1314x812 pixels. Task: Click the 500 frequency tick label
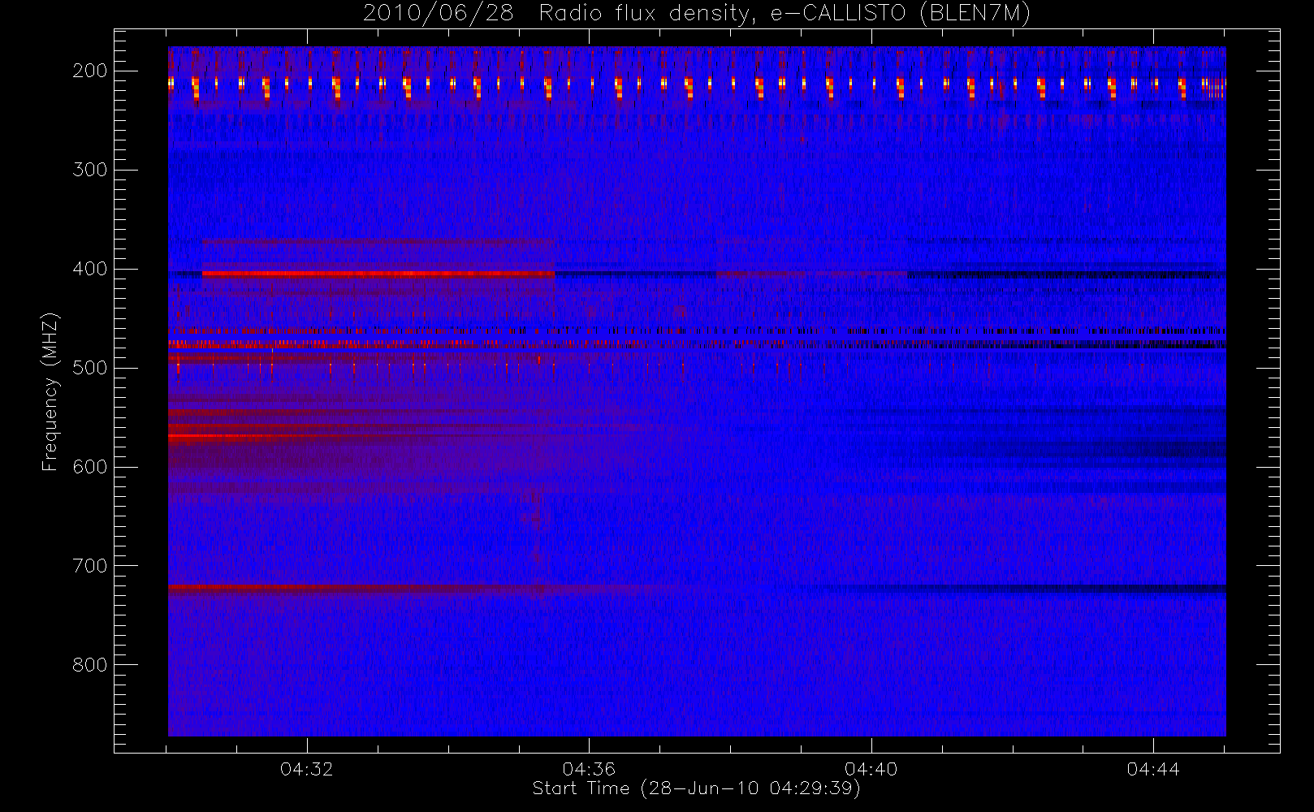(89, 368)
